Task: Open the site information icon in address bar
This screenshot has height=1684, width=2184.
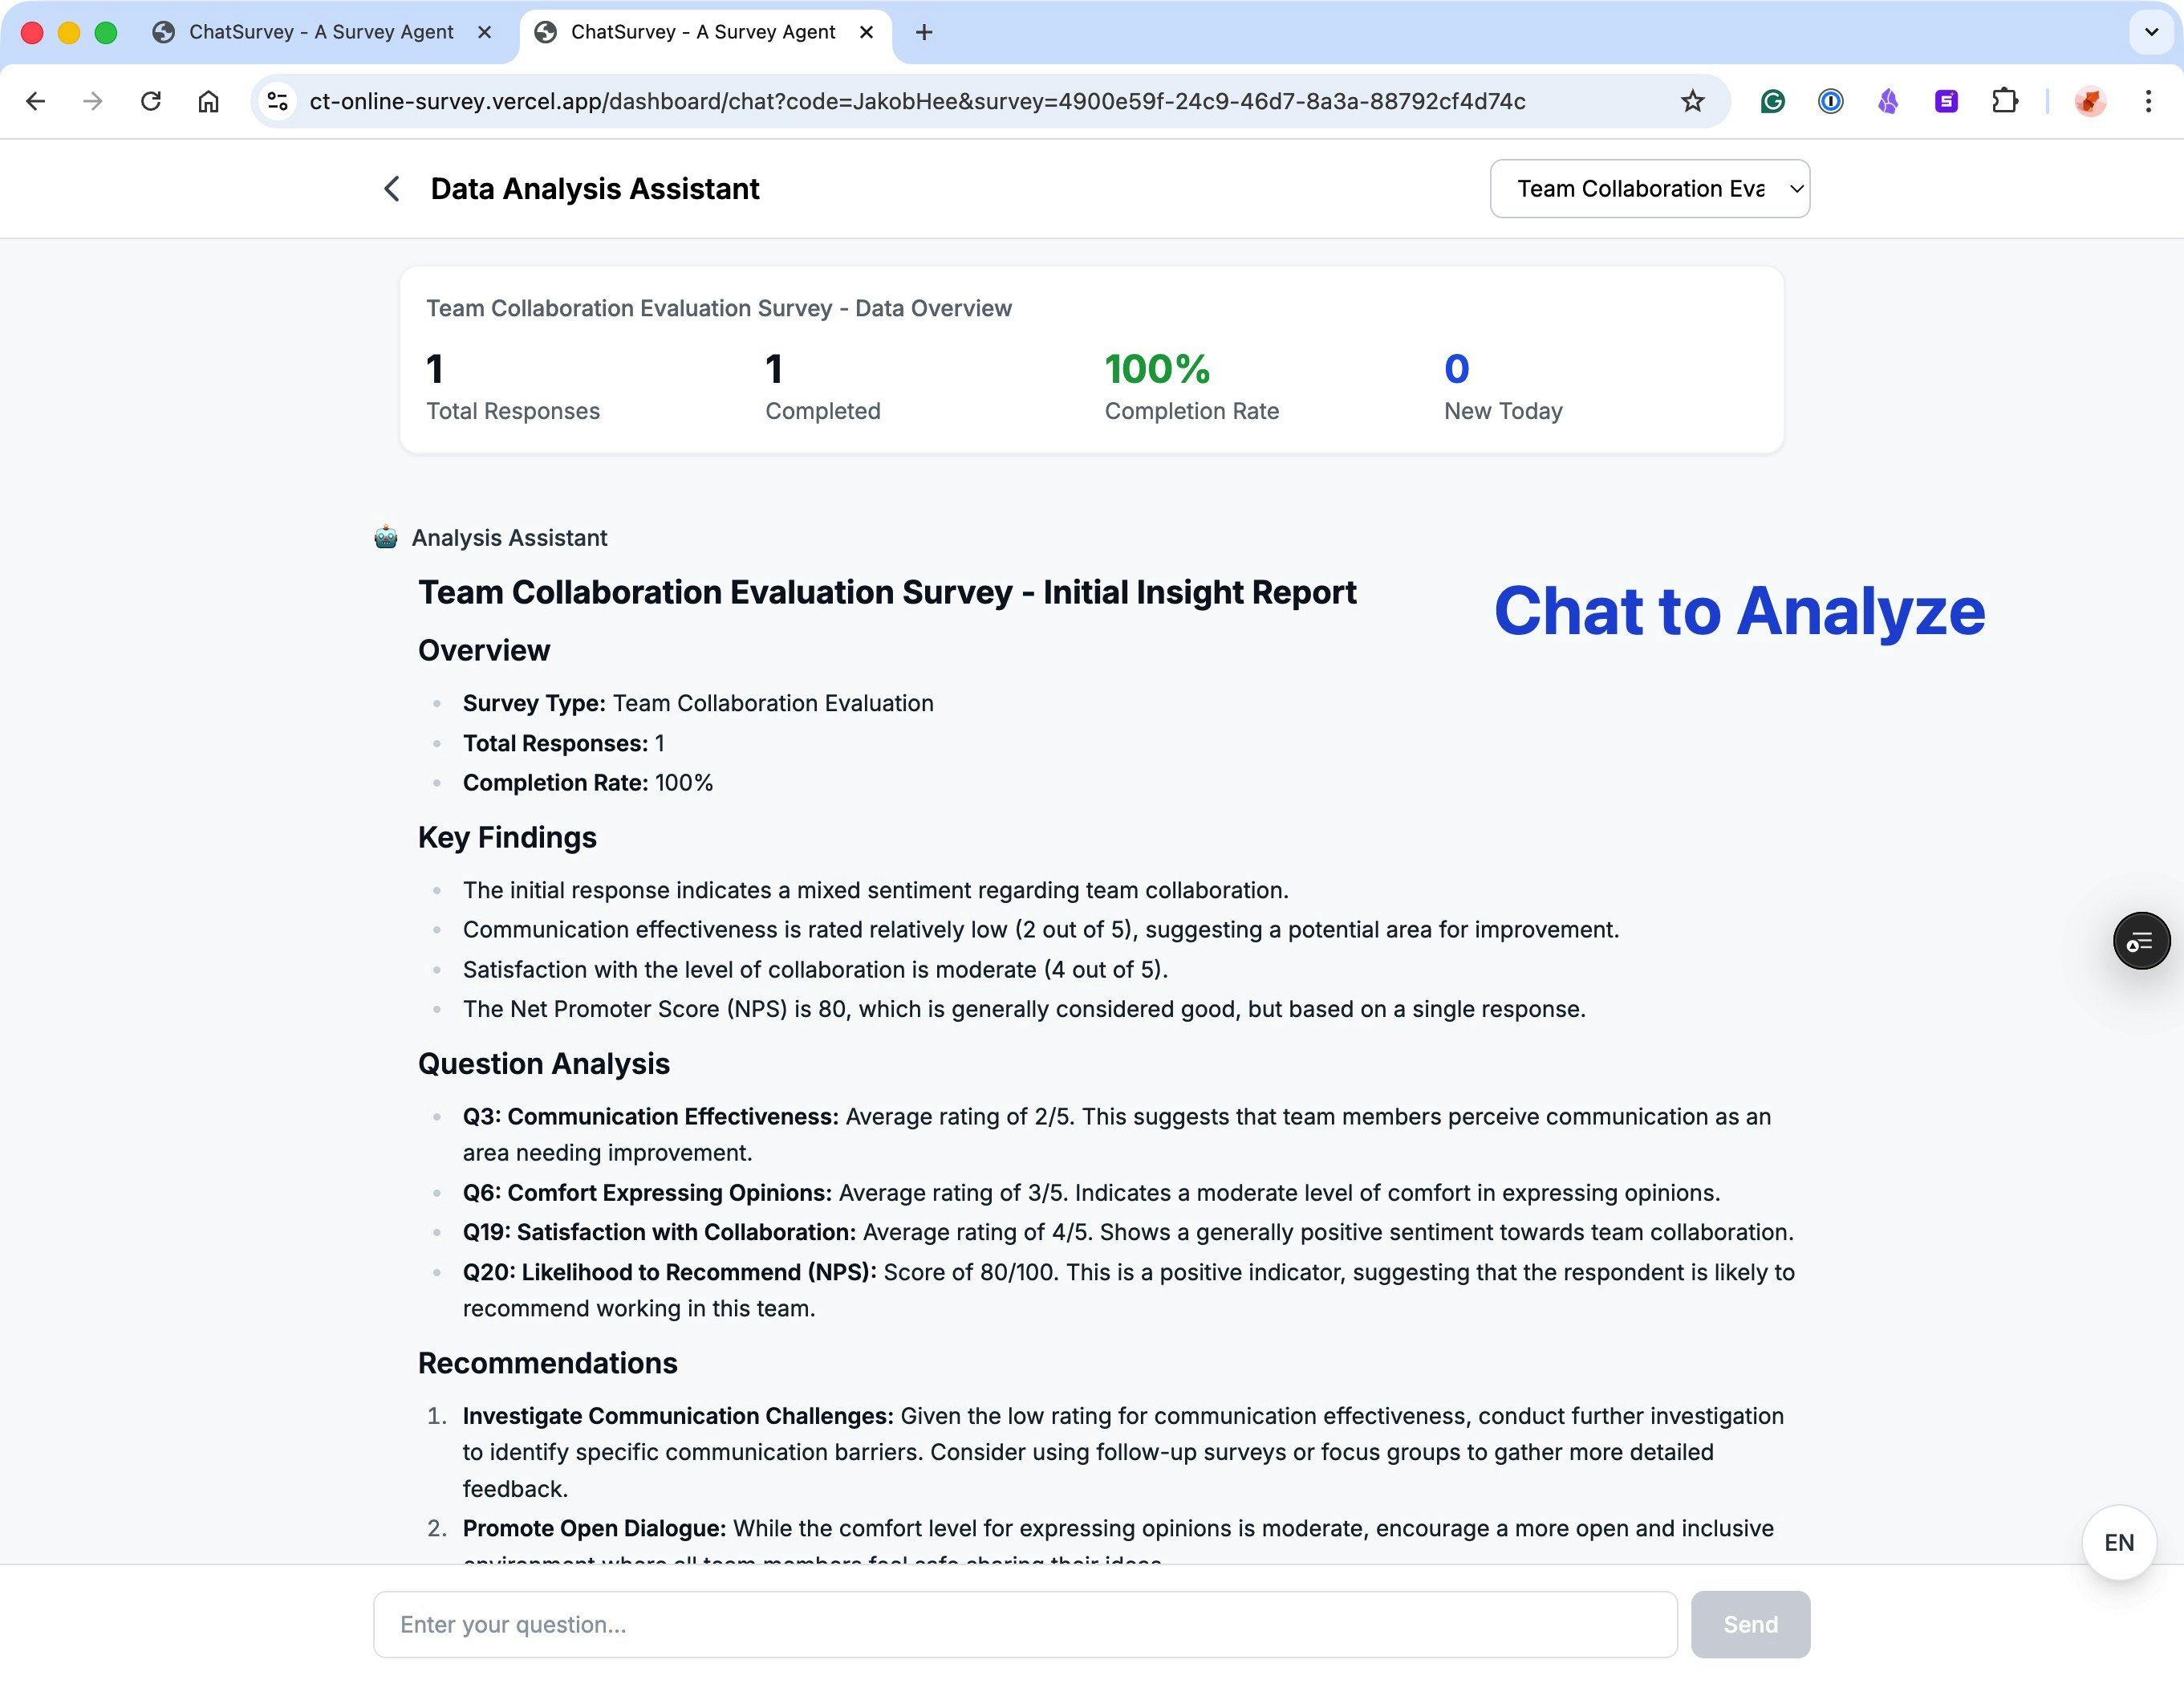Action: 277,101
